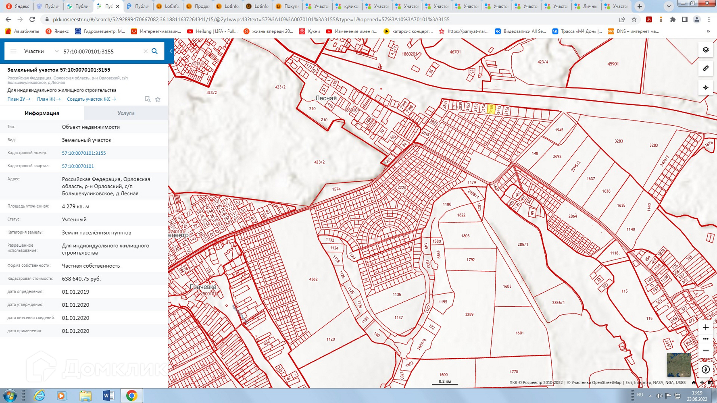Open Microsoft Word from the taskbar
This screenshot has height=403, width=717.
click(108, 396)
